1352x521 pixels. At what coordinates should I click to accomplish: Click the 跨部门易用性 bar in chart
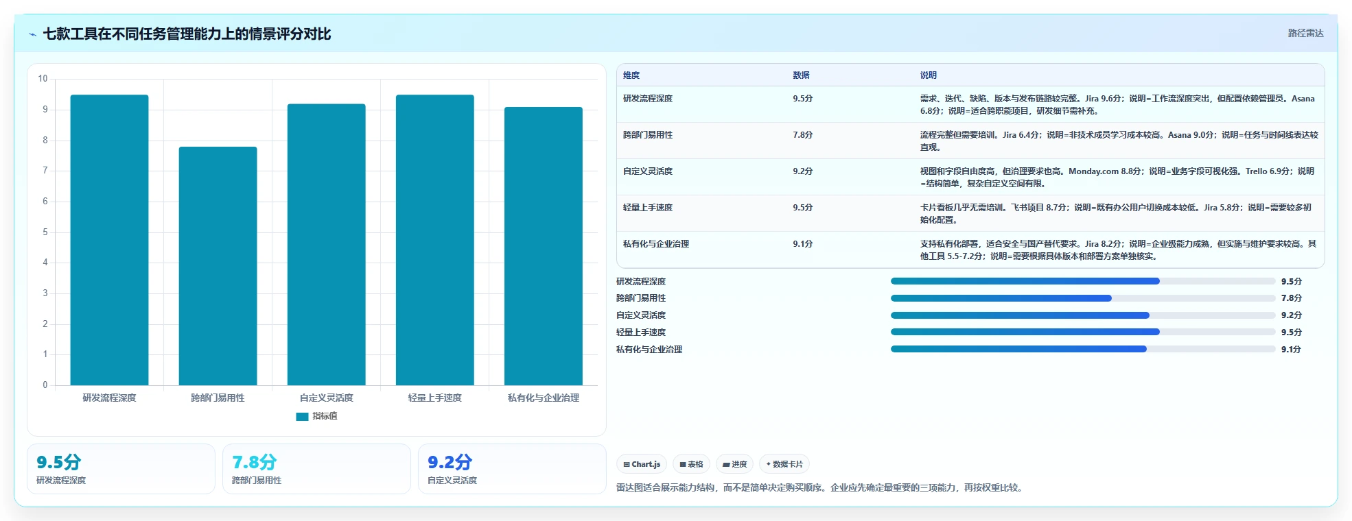(x=218, y=266)
